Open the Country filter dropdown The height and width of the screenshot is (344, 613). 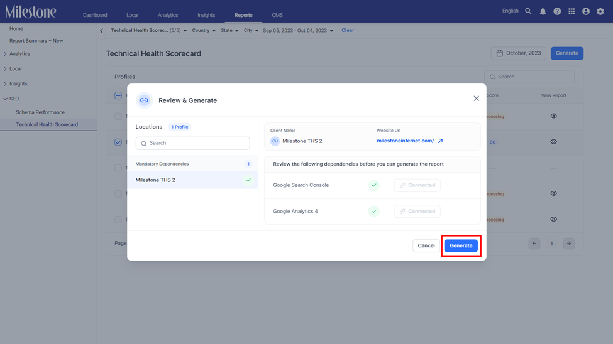click(x=204, y=31)
